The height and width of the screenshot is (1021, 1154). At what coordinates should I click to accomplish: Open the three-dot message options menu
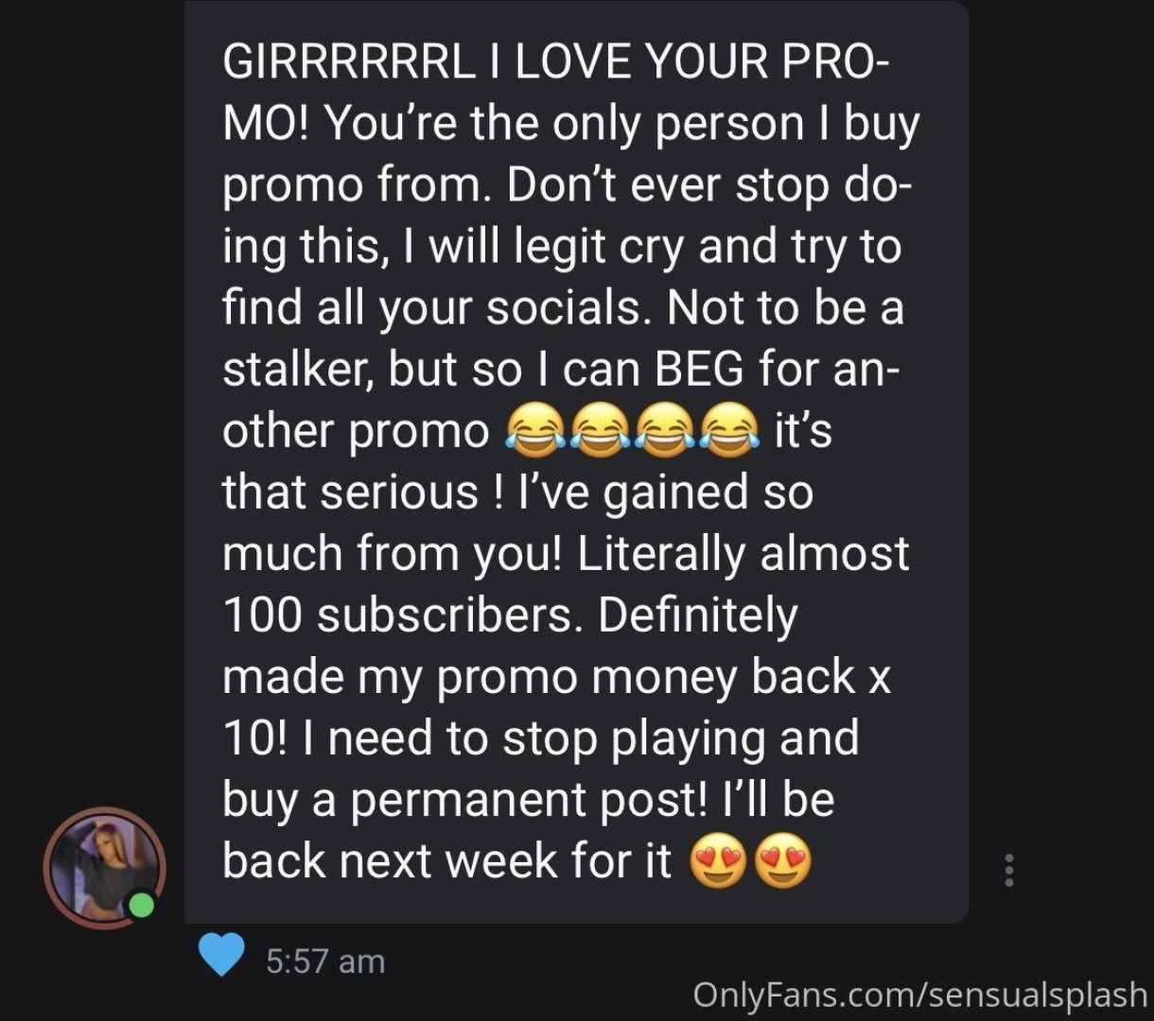click(x=1009, y=870)
